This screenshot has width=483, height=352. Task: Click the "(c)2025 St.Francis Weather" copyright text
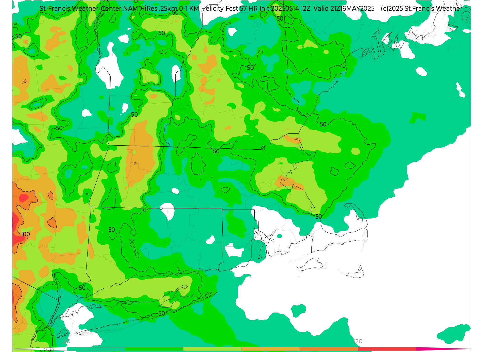pyautogui.click(x=422, y=9)
